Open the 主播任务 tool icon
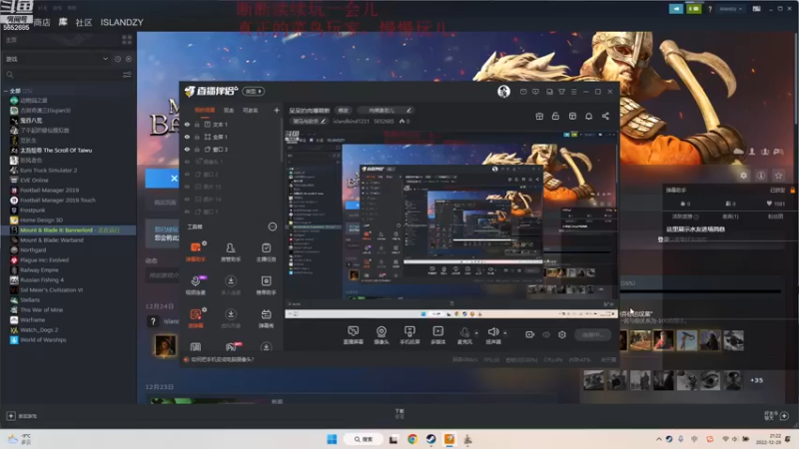 (x=266, y=251)
